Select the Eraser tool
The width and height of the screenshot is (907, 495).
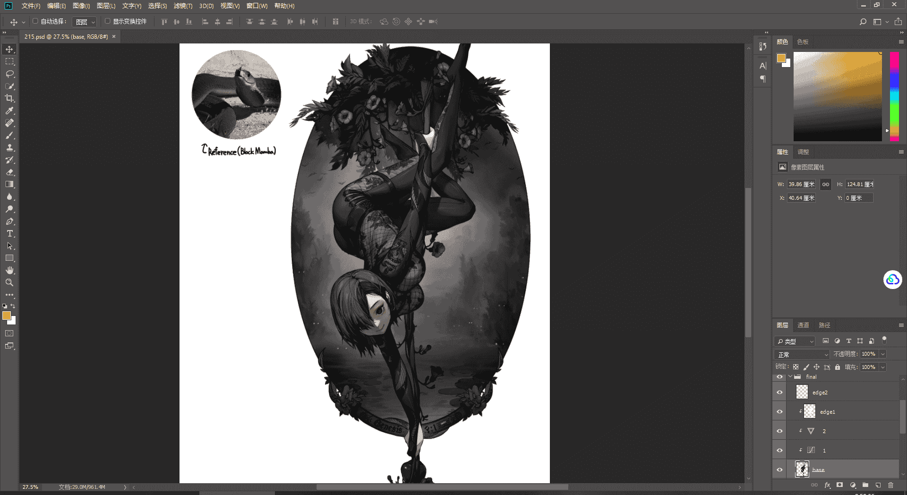point(9,172)
